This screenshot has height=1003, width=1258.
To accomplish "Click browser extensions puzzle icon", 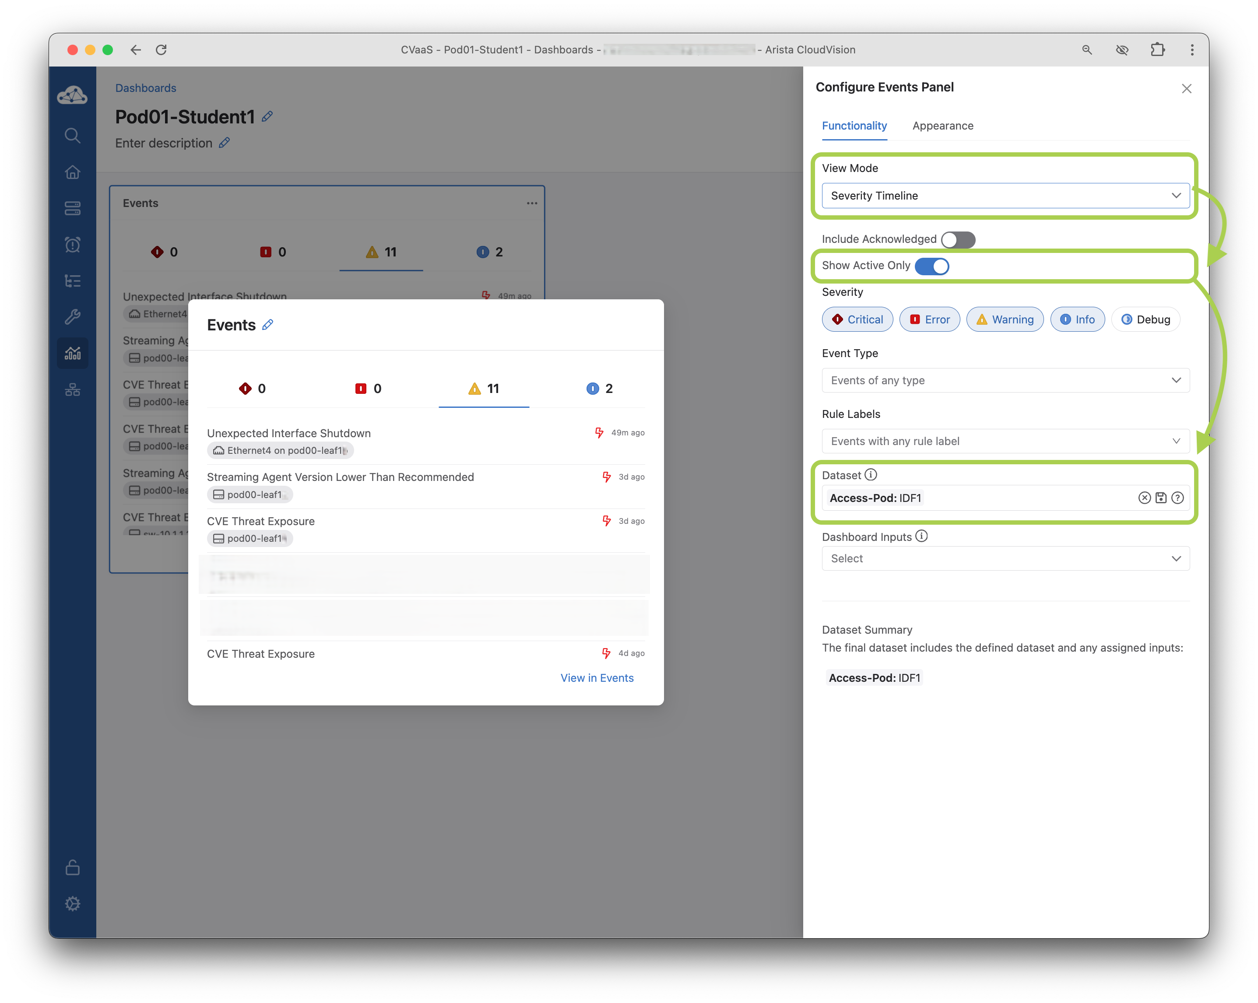I will pos(1157,49).
